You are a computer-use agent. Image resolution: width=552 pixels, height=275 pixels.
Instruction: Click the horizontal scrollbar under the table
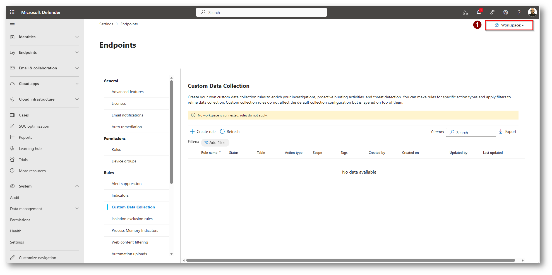coord(350,260)
